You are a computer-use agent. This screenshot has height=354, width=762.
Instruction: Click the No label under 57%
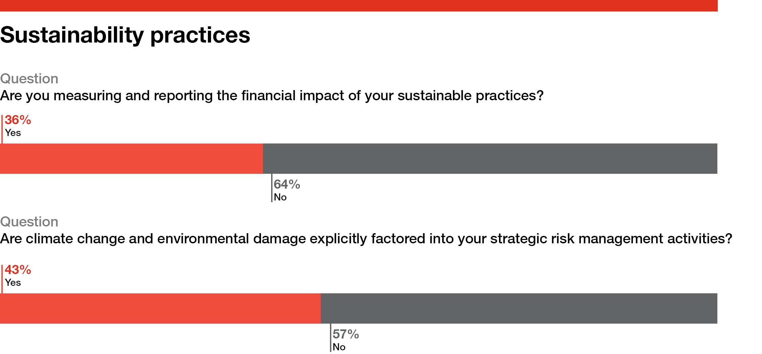339,347
